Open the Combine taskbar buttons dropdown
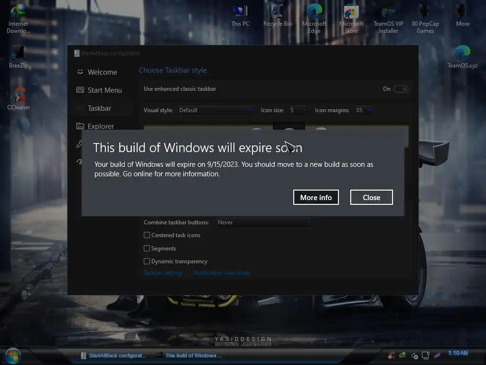Viewport: 486px width, 365px height. click(x=264, y=222)
